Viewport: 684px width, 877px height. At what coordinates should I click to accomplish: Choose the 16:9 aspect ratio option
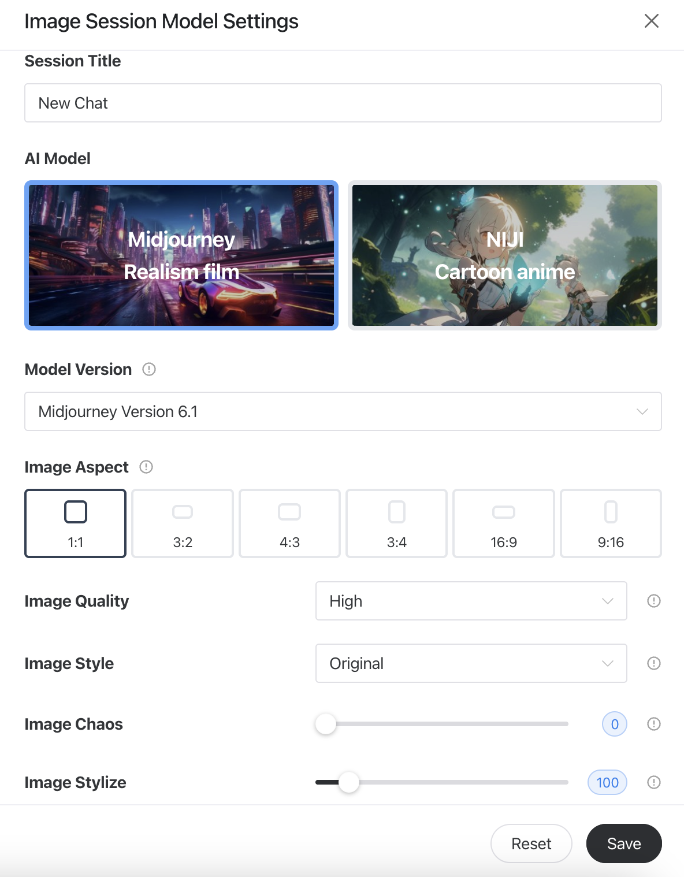point(503,523)
